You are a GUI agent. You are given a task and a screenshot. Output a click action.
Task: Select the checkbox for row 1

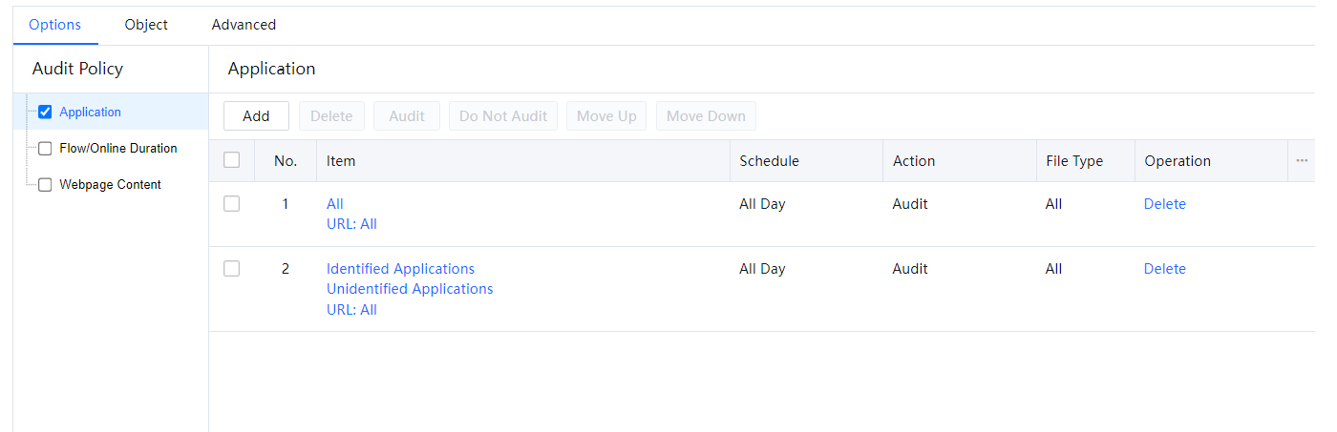(231, 204)
